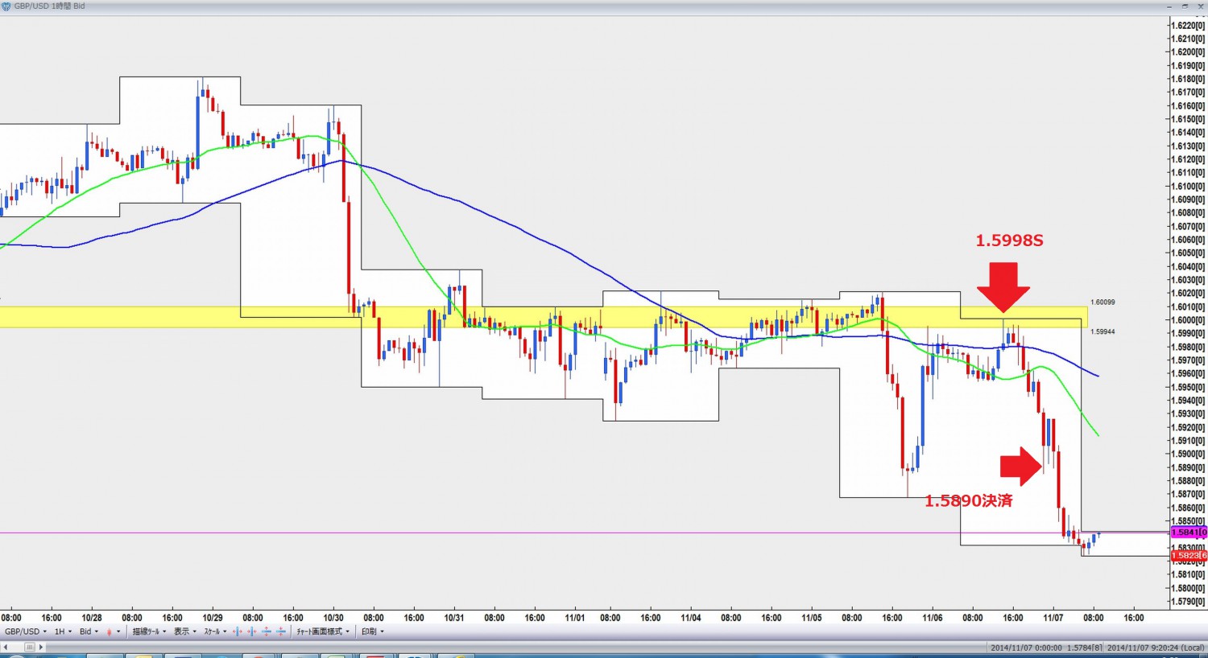Viewport: 1208px width, 658px height.
Task: Open the 表示 display menu
Action: click(185, 632)
